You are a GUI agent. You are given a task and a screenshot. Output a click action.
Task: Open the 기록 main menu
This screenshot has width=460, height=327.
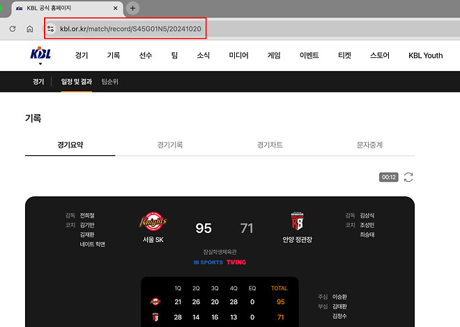pyautogui.click(x=114, y=56)
